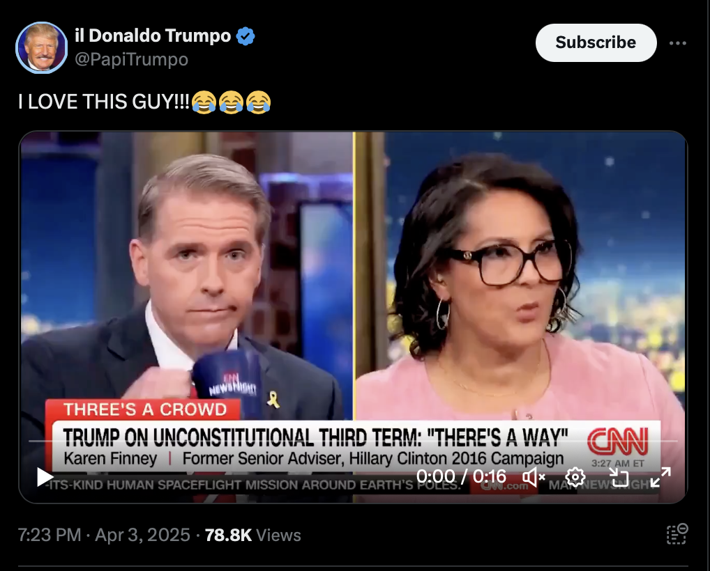Enable picture-in-picture mini player mode
710x571 pixels.
(x=619, y=477)
